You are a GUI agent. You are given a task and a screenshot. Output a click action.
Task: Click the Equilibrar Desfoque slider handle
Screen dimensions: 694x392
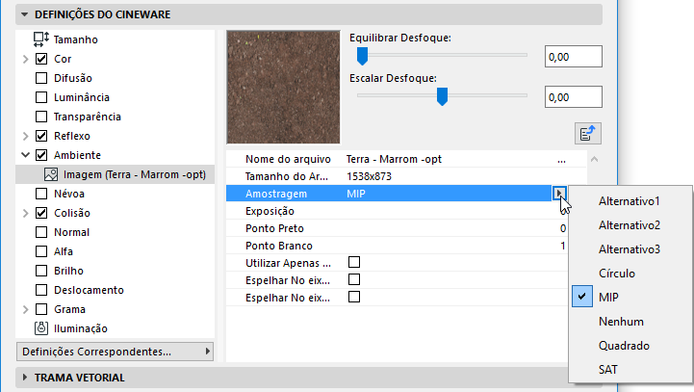pyautogui.click(x=363, y=56)
